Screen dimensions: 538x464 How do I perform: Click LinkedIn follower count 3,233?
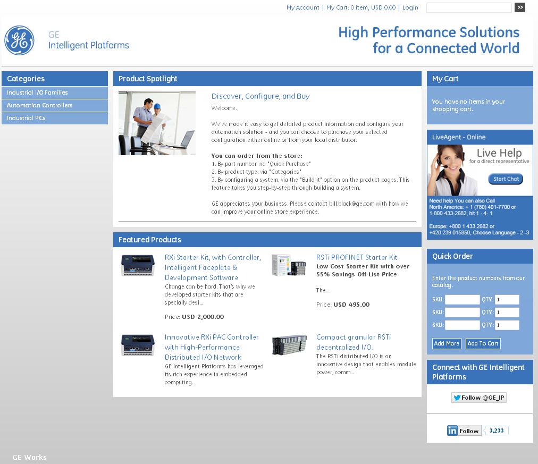[x=496, y=431]
